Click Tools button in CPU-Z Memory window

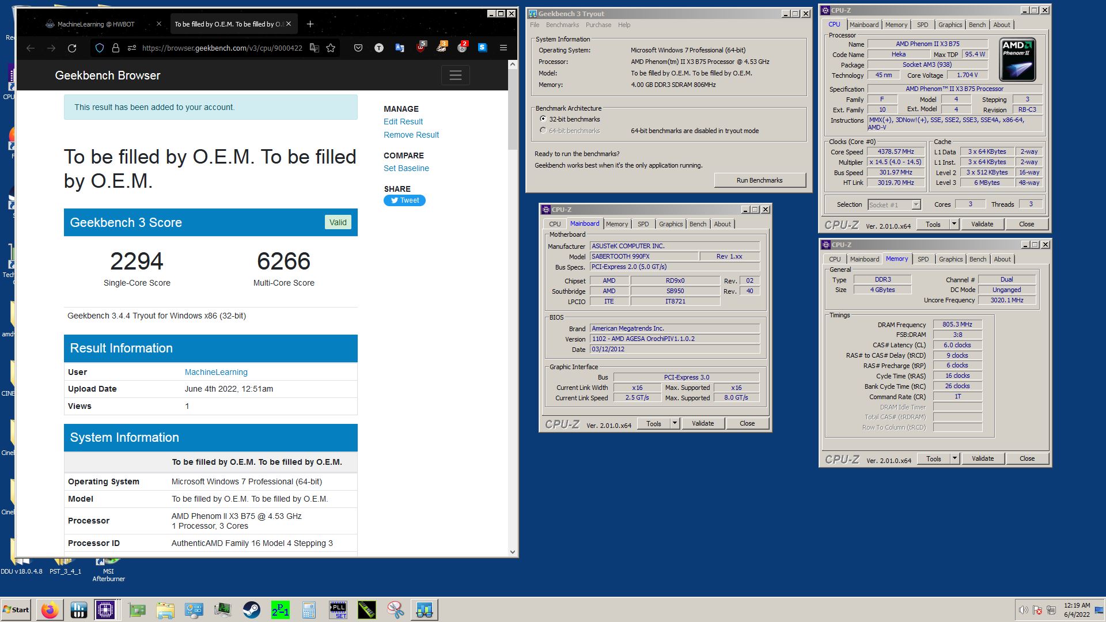(x=934, y=459)
